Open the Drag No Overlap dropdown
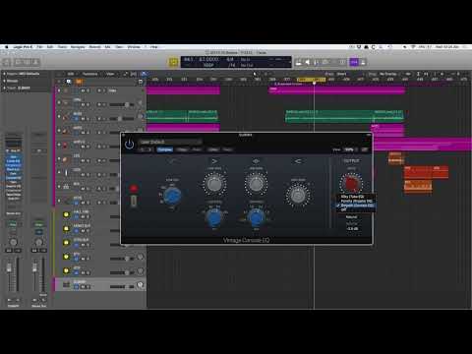Viewport: 472px width, 354px height. [389, 74]
